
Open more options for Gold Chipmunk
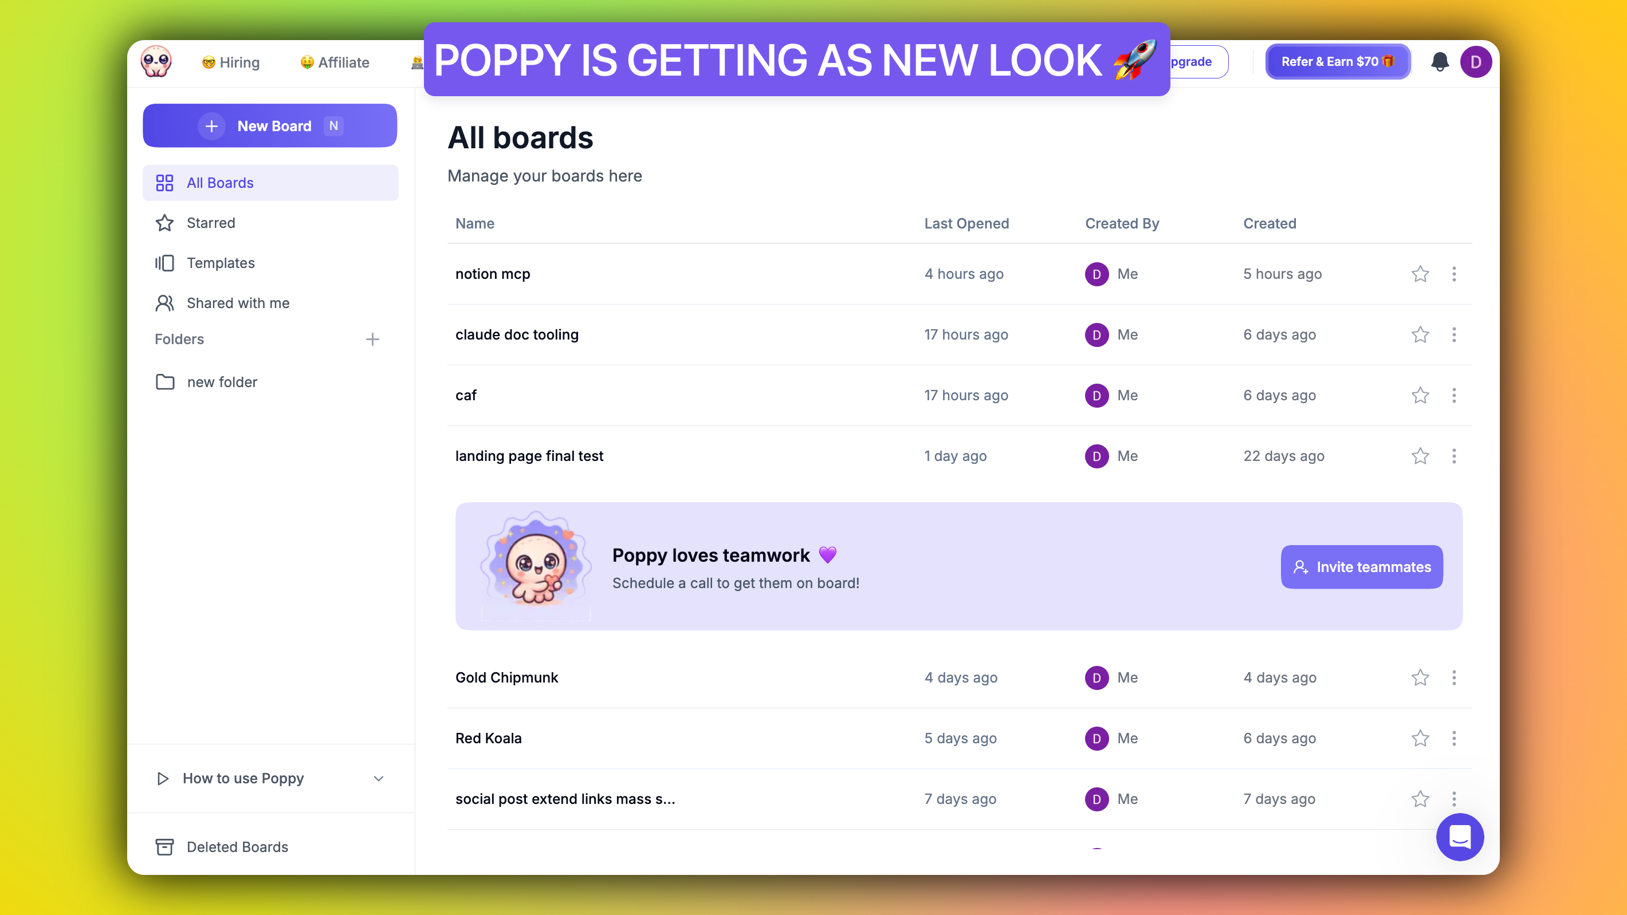point(1454,677)
